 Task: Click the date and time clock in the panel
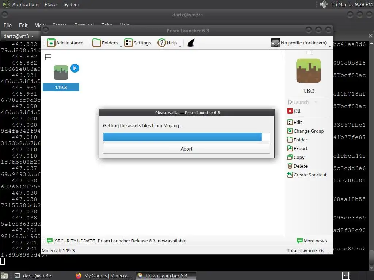click(x=352, y=4)
